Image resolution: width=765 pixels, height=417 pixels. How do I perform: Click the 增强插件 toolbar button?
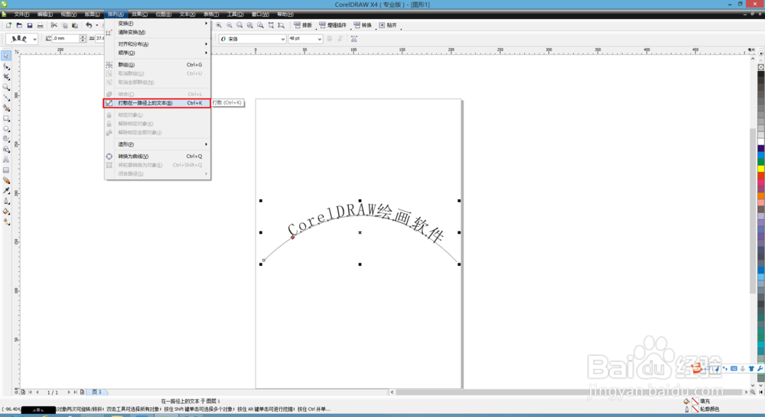tap(333, 25)
